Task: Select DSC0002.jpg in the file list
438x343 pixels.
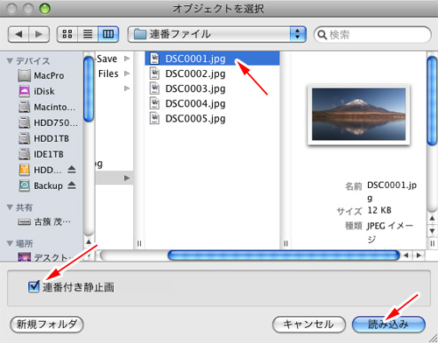Action: pyautogui.click(x=212, y=73)
